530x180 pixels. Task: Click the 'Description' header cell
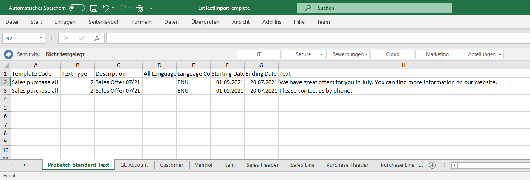click(118, 73)
